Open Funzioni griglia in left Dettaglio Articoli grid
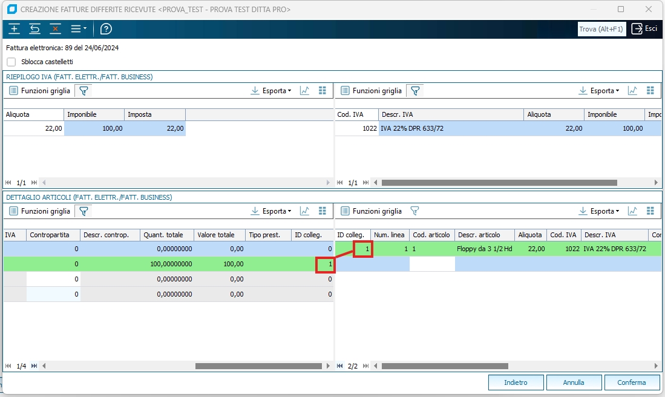Viewport: 665px width, 397px height. pos(39,211)
